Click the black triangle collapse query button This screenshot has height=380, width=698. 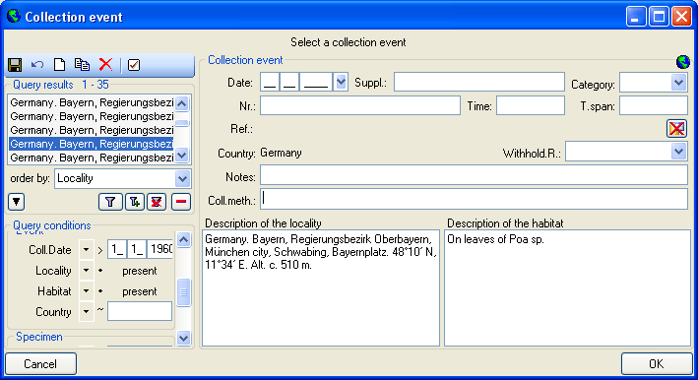pos(17,202)
